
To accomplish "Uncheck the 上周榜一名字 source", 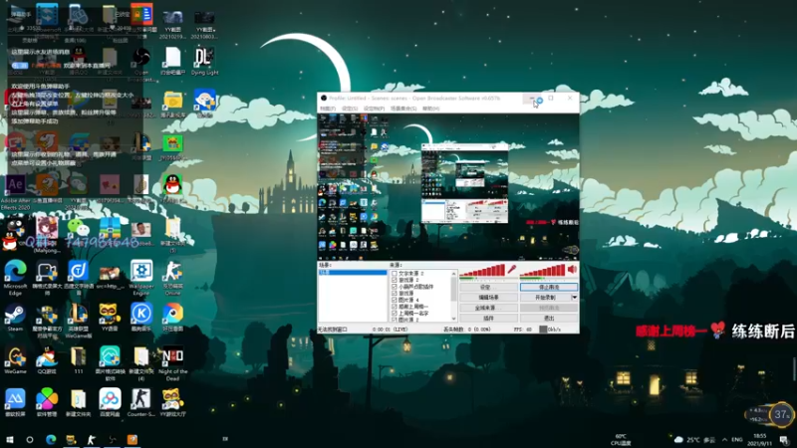I will tap(394, 314).
